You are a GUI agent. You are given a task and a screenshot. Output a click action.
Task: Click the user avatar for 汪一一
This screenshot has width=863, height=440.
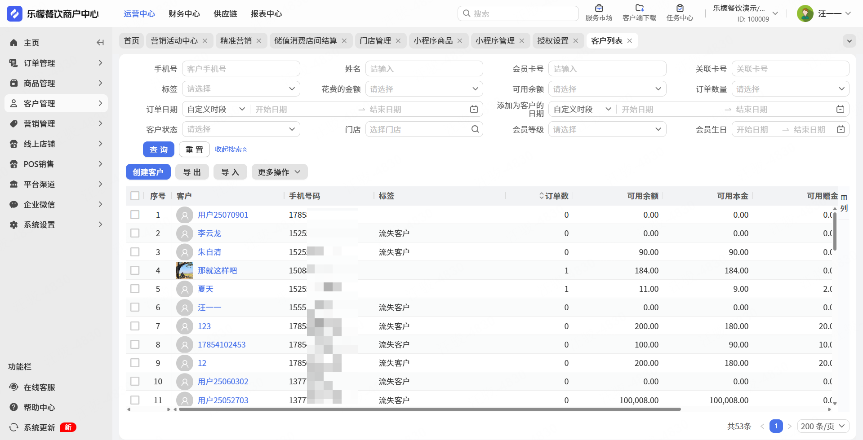805,13
